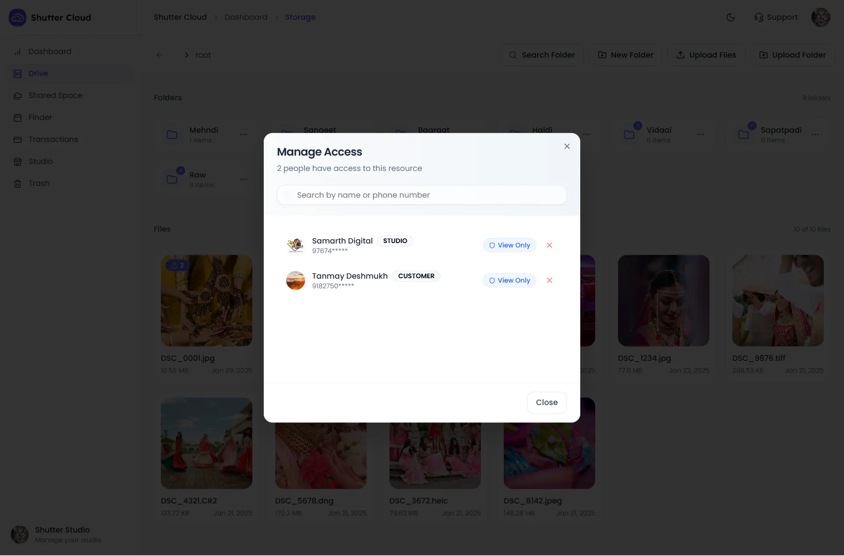Click the Trash bin icon in sidebar
This screenshot has width=844, height=556.
coord(18,184)
